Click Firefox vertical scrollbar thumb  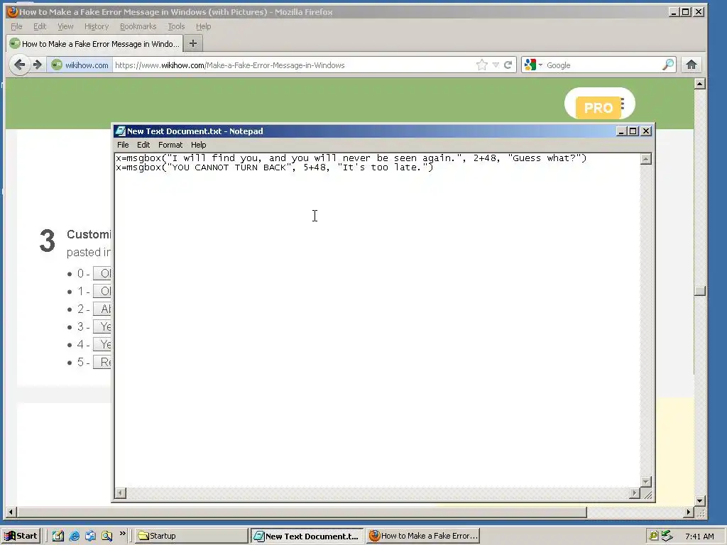tap(700, 291)
